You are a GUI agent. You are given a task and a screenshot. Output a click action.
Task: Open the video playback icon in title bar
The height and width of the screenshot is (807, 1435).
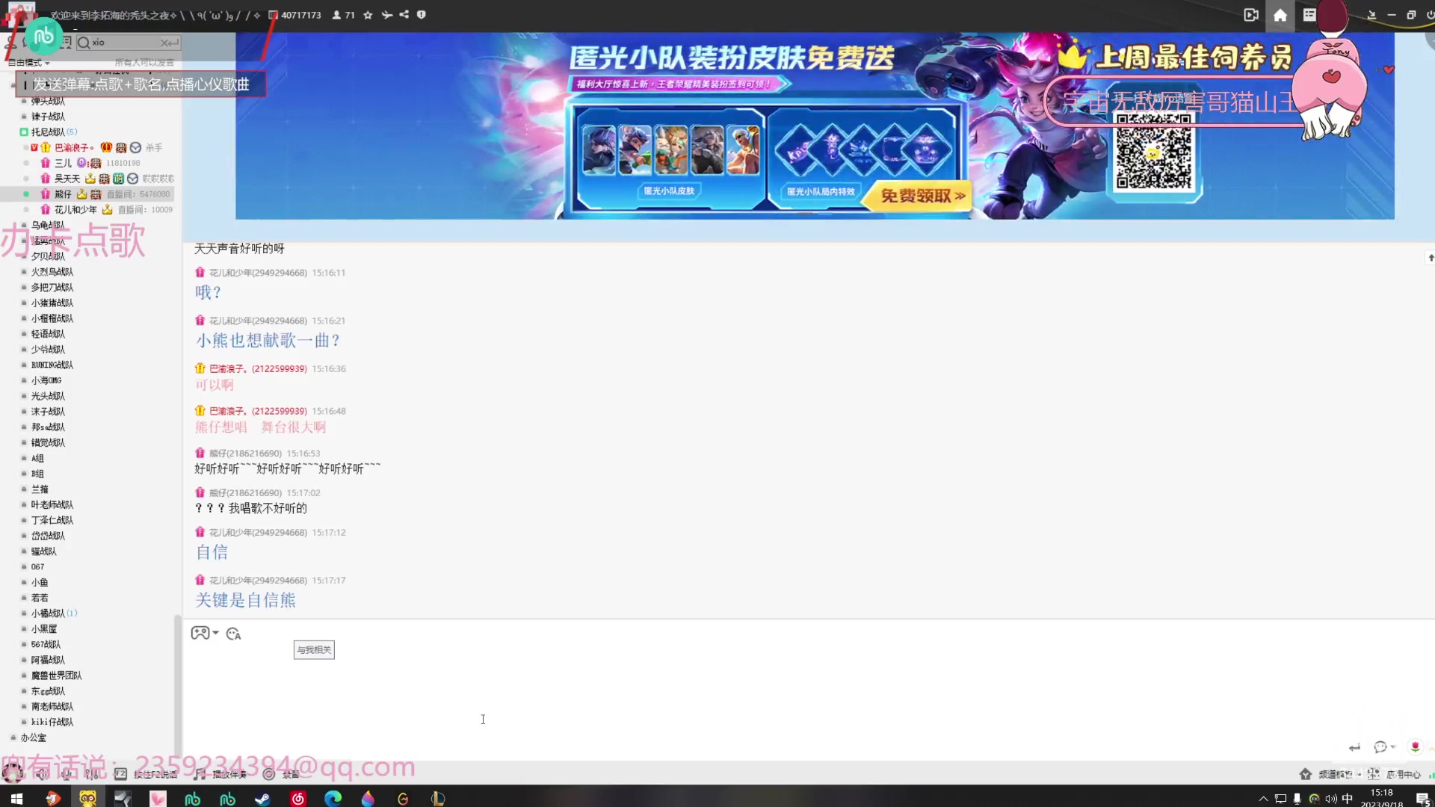[1251, 15]
